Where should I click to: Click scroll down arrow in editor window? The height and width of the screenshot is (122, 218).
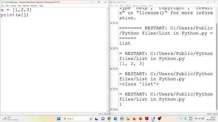pos(108,111)
